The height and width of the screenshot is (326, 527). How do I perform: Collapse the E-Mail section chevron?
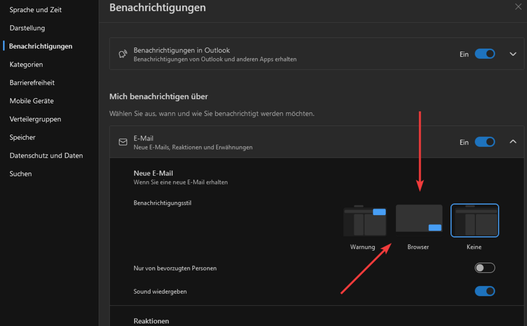(513, 141)
